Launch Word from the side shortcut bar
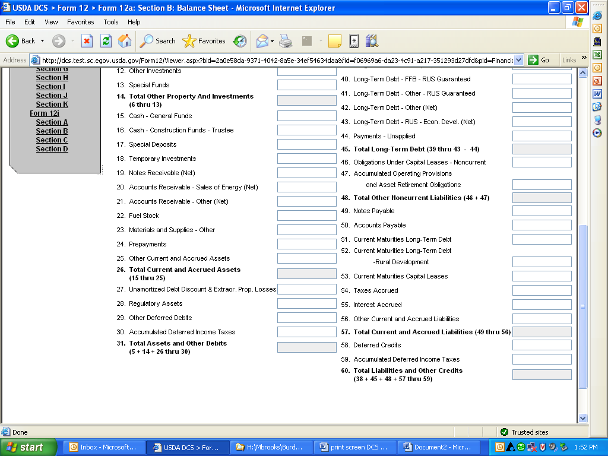 coord(597,94)
